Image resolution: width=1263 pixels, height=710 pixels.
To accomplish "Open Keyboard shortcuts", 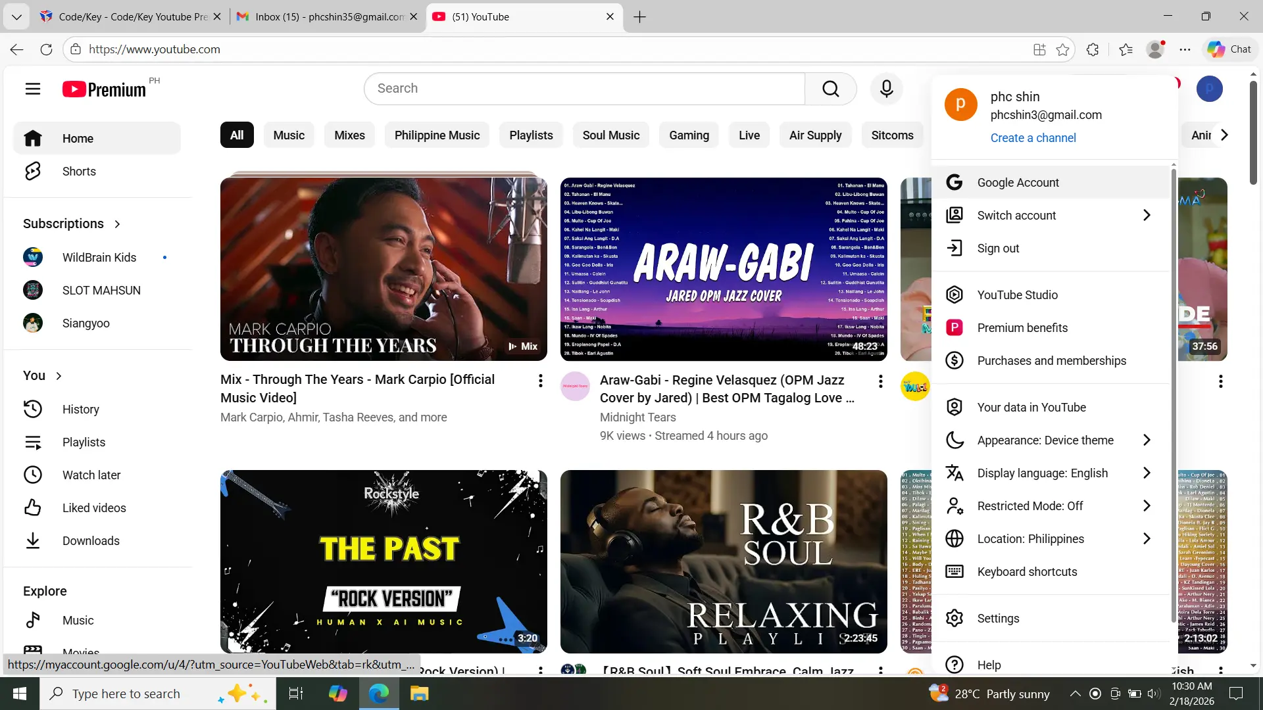I will (x=1051, y=572).
